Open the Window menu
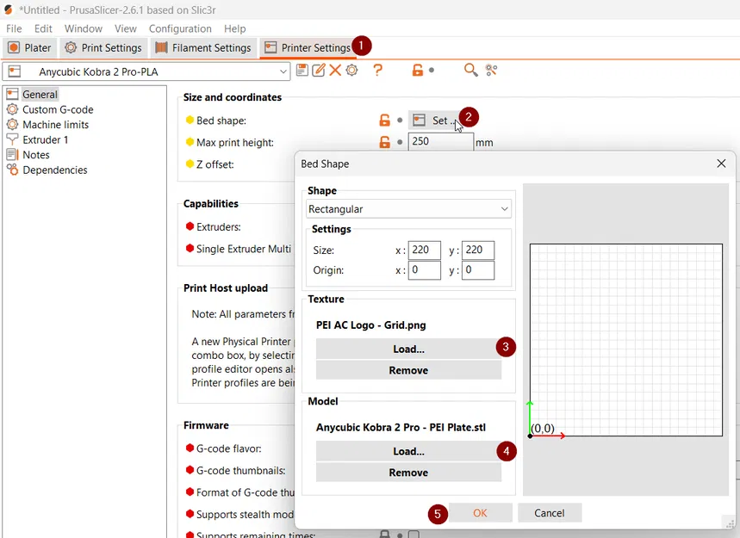 click(x=84, y=28)
